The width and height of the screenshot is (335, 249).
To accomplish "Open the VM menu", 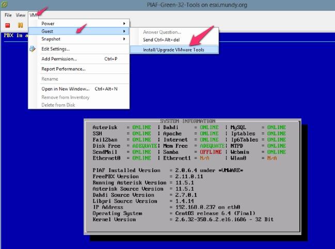I will [33, 15].
